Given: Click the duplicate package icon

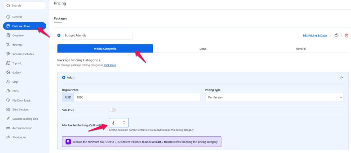Looking at the screenshot, I should click(x=336, y=35).
